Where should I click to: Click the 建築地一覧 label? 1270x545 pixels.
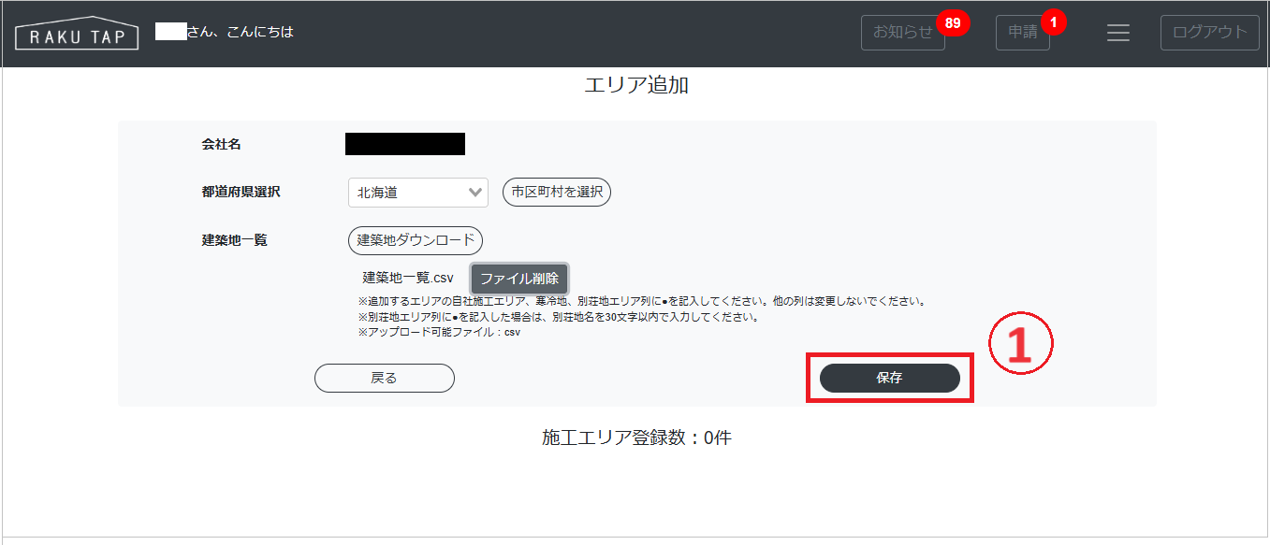click(235, 240)
